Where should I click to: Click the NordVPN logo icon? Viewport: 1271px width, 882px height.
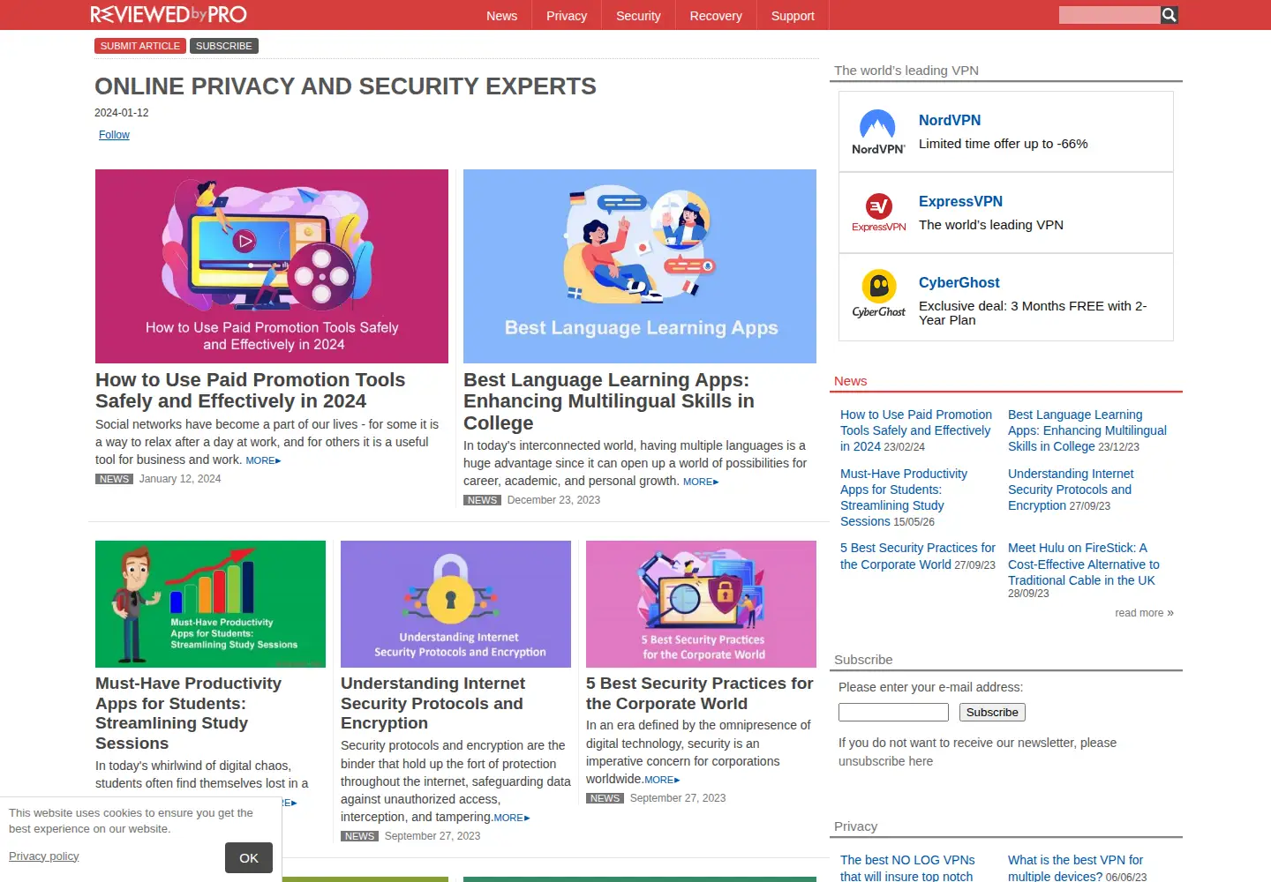tap(878, 131)
